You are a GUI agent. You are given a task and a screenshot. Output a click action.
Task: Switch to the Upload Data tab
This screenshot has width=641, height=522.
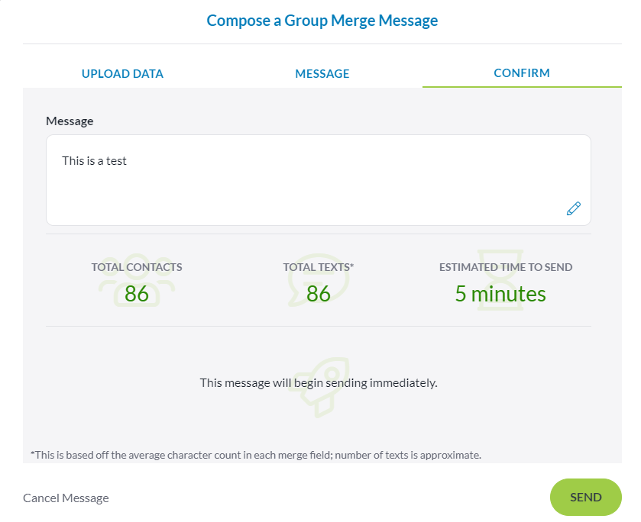point(122,74)
